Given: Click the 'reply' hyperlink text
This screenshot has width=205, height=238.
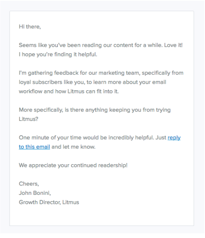Looking at the screenshot, I should 174,138.
